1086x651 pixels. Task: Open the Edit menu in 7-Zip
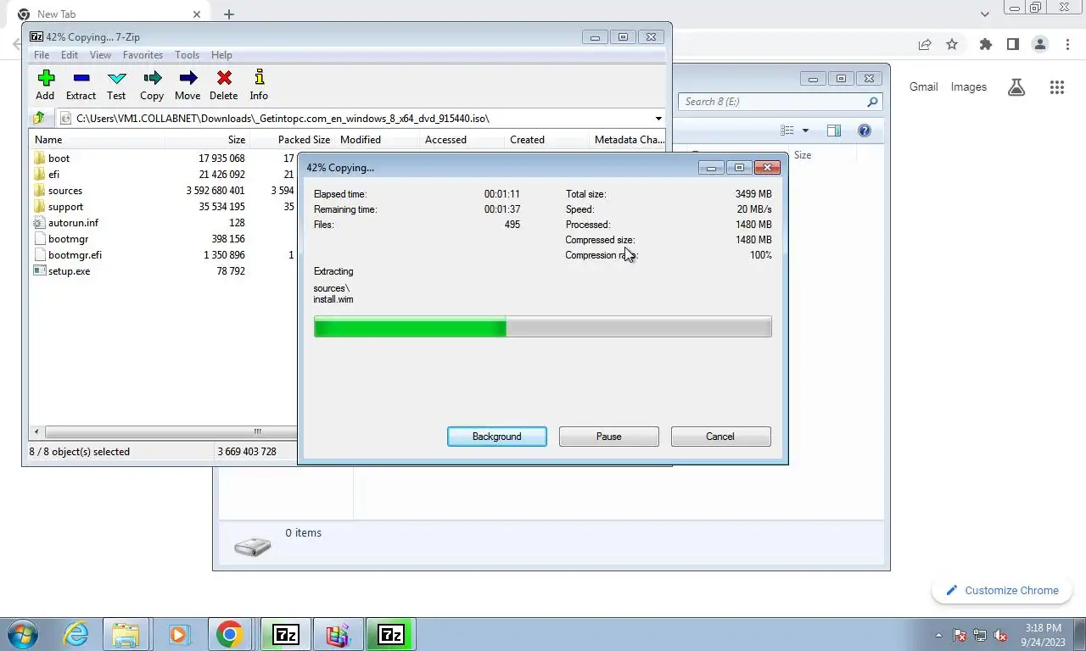click(70, 55)
